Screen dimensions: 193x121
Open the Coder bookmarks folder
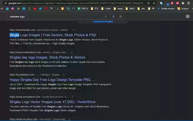106,8
